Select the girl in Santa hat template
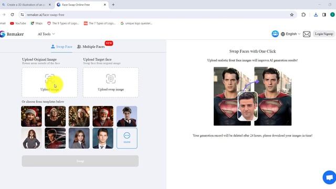Image resolution: width=336 pixels, height=189 pixels. point(31,117)
